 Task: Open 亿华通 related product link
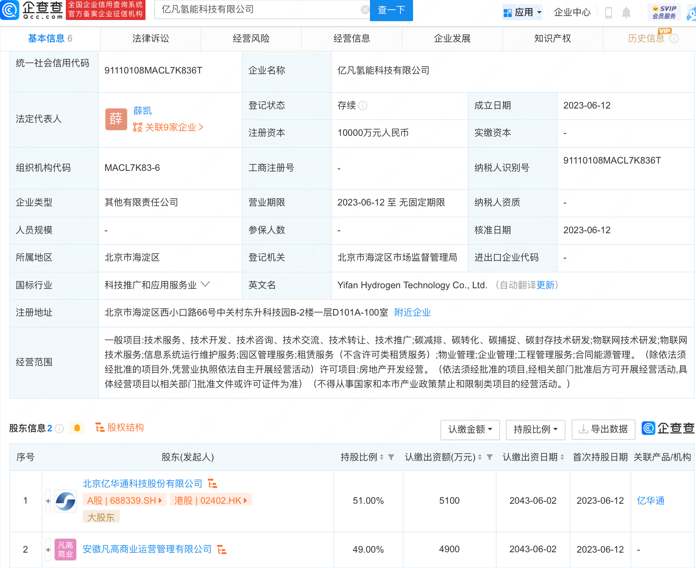(651, 501)
